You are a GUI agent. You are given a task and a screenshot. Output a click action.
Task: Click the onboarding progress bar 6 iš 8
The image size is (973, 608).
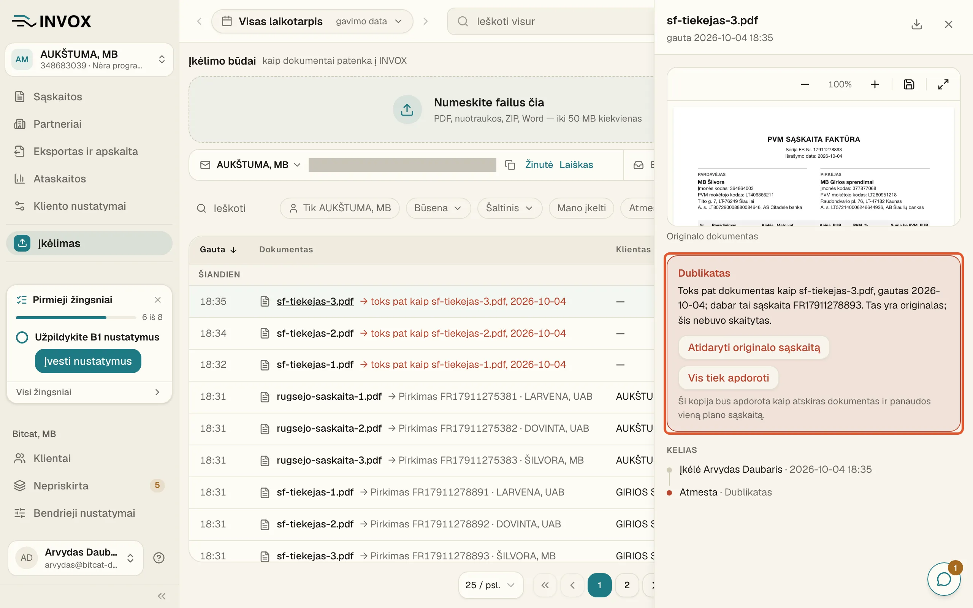click(76, 318)
